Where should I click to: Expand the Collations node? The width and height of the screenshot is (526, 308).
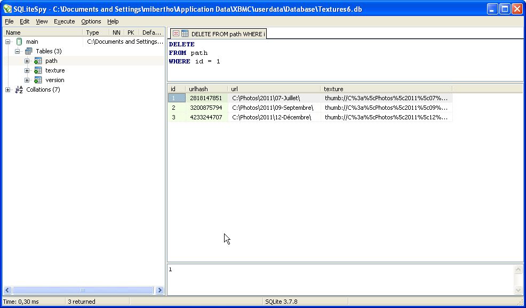point(7,90)
